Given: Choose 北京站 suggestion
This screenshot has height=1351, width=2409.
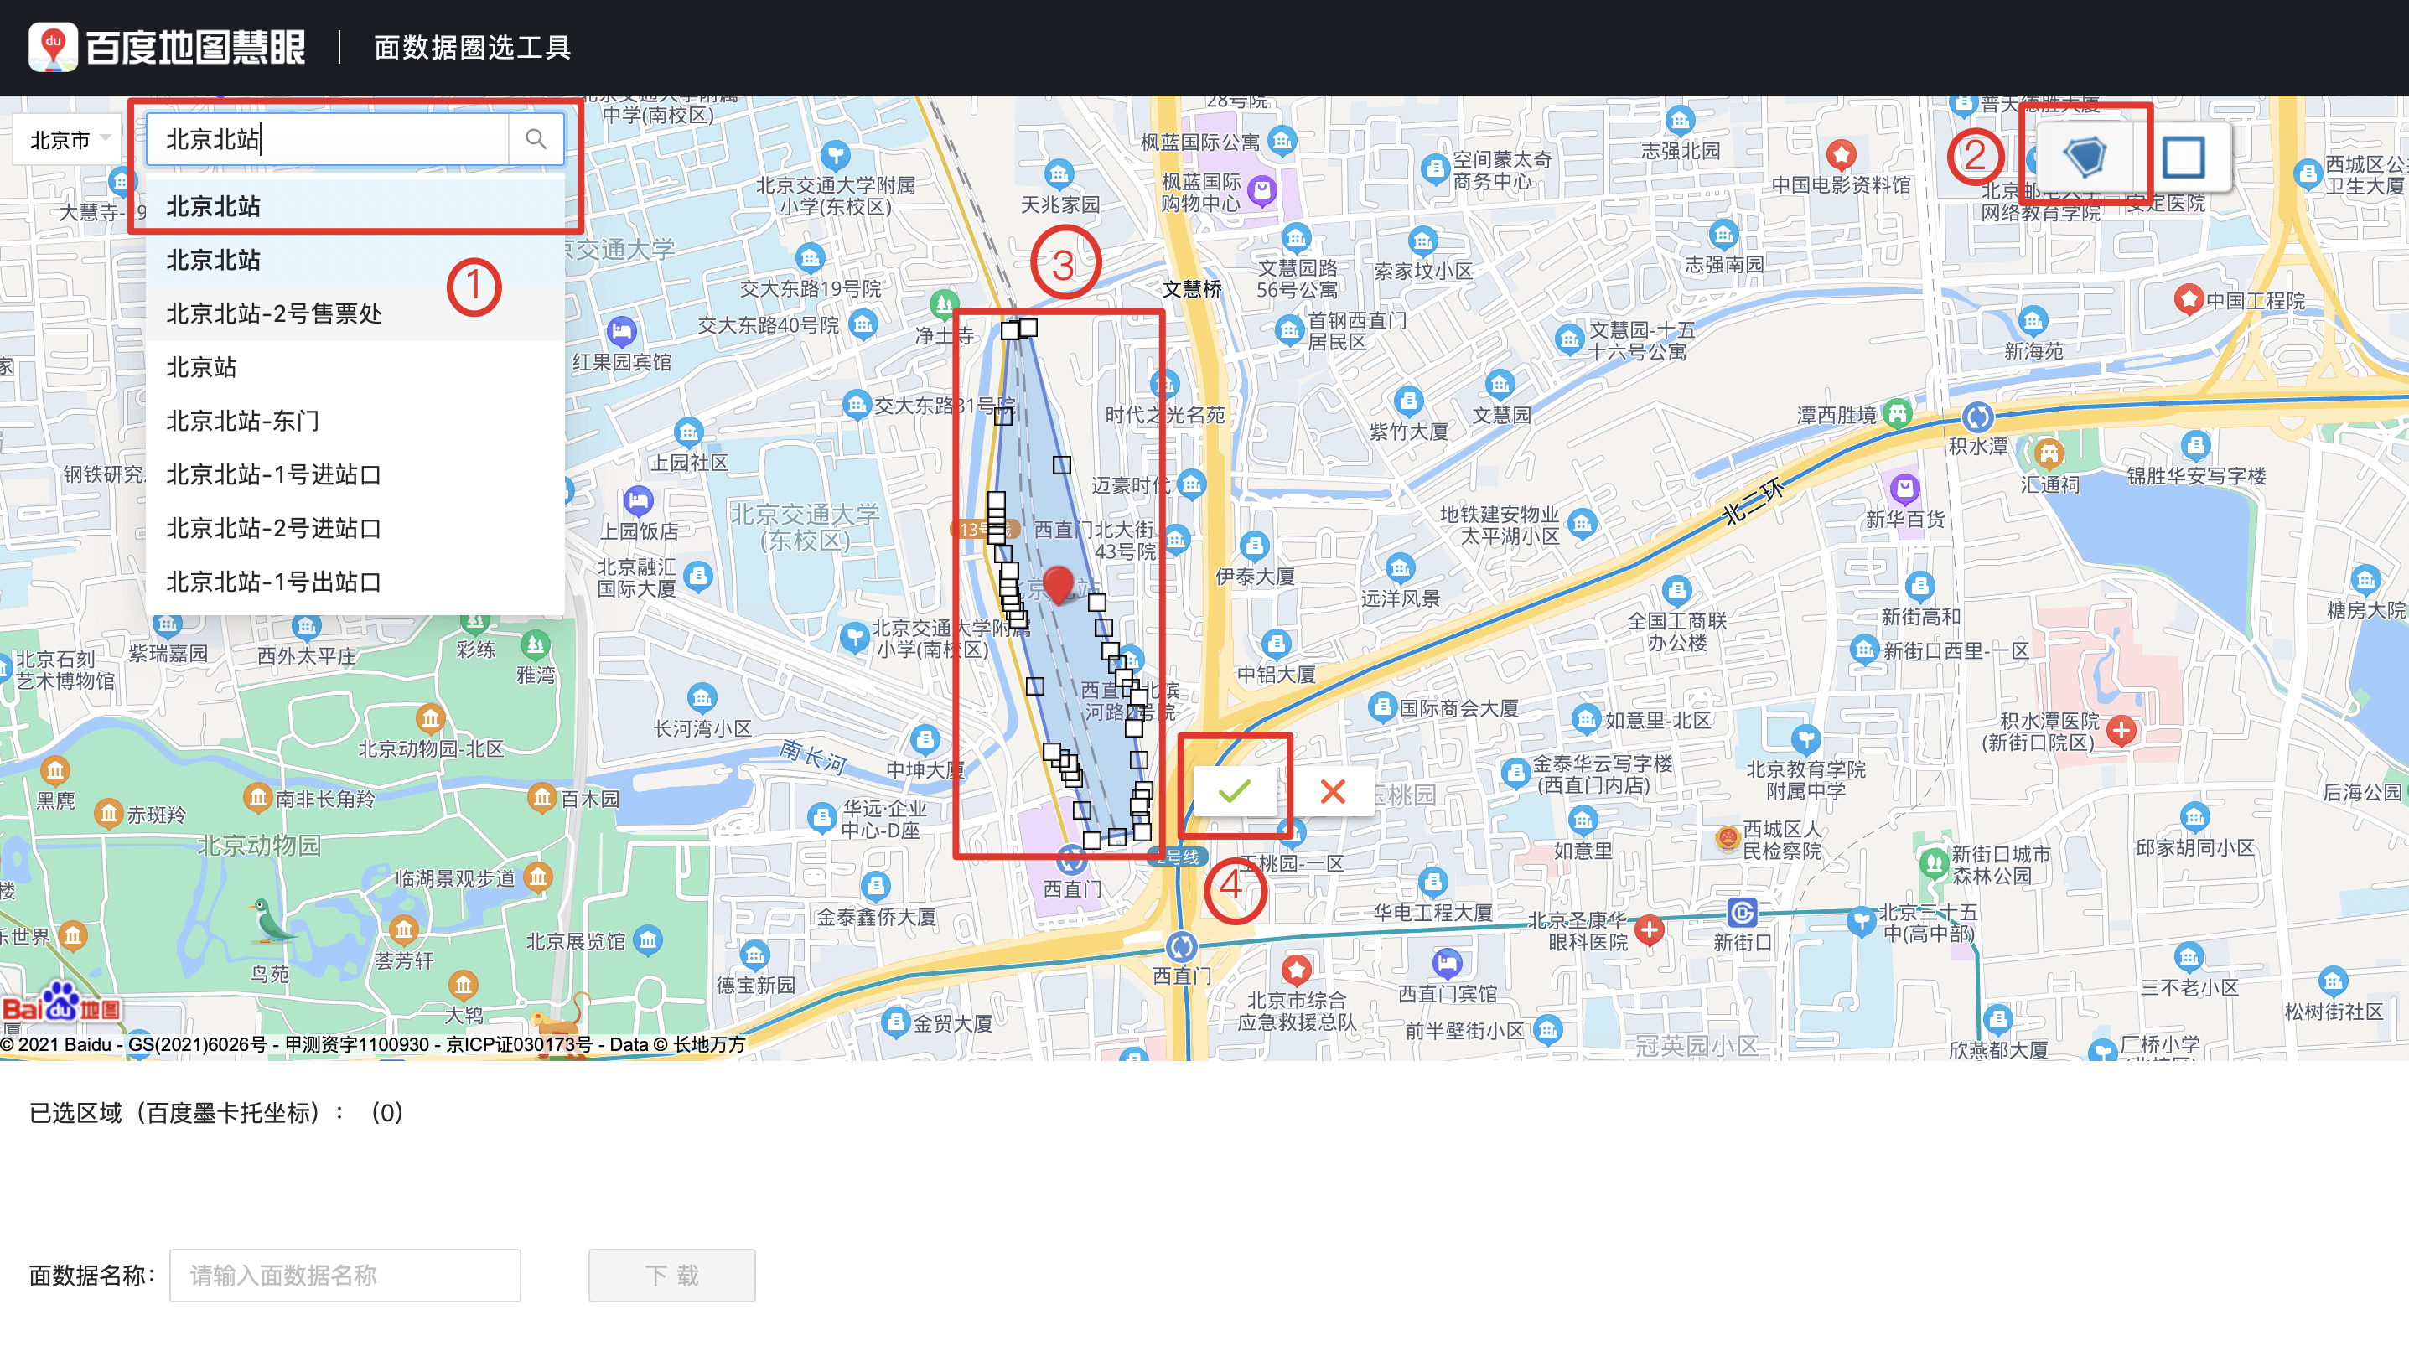Looking at the screenshot, I should point(355,366).
